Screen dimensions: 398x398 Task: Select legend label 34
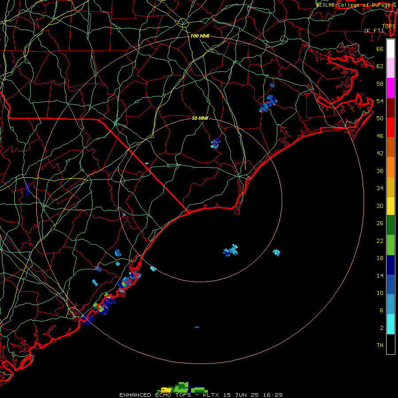tap(380, 188)
